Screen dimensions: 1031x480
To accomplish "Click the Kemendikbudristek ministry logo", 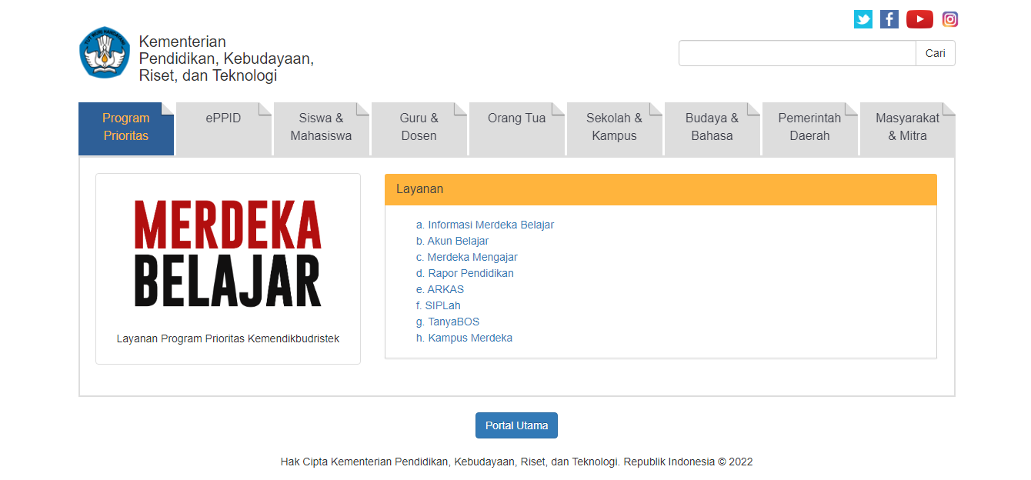I will [x=105, y=53].
